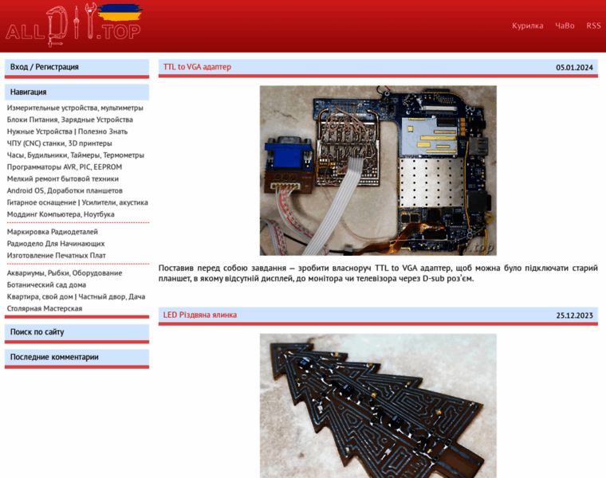Open Гитарное оснащение | Усилители, акустика
The width and height of the screenshot is (606, 478).
(x=77, y=202)
